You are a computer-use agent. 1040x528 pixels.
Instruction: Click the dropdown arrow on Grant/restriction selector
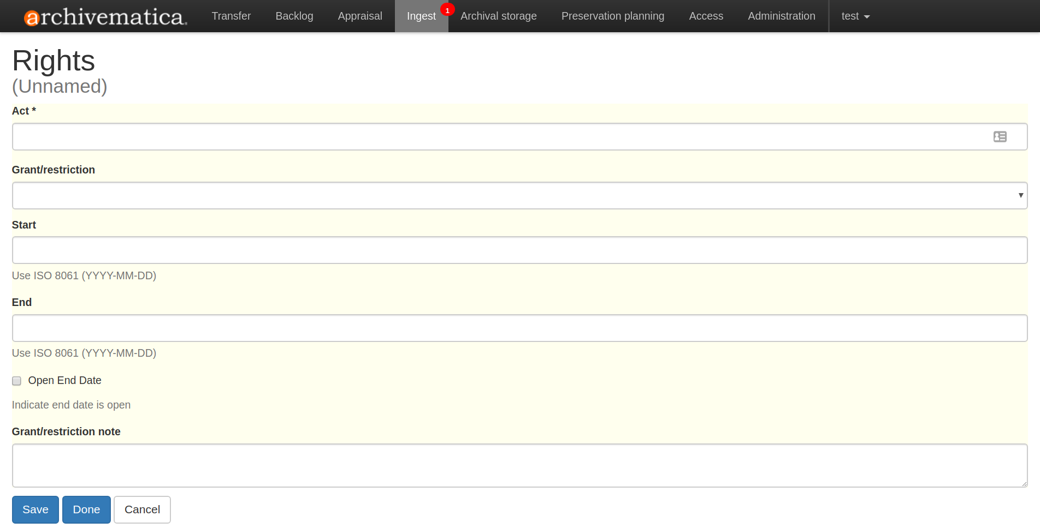pyautogui.click(x=1021, y=195)
